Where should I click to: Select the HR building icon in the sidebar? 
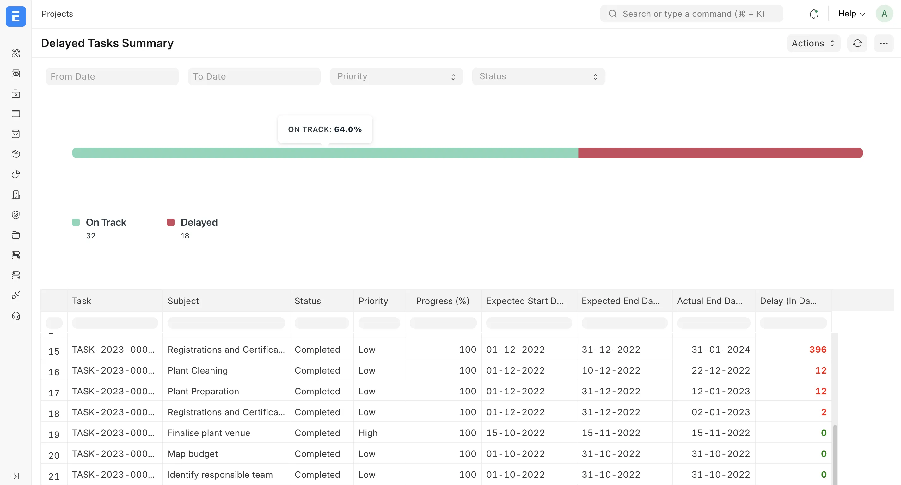click(16, 194)
